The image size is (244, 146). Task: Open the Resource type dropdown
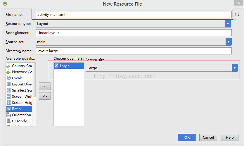coord(228,24)
